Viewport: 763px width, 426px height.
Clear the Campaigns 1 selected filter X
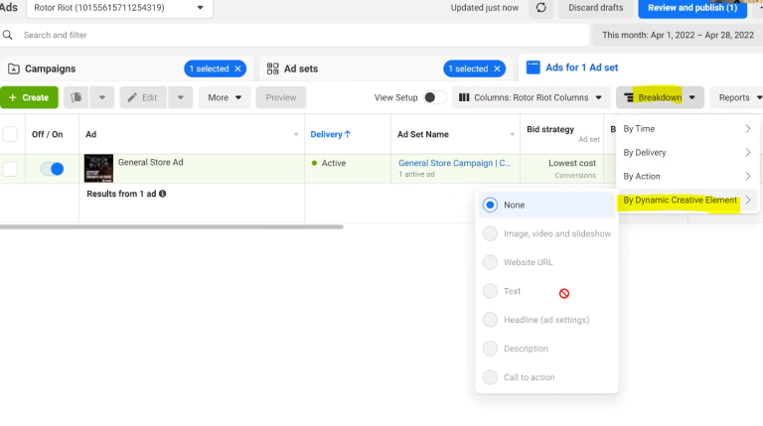pyautogui.click(x=238, y=69)
